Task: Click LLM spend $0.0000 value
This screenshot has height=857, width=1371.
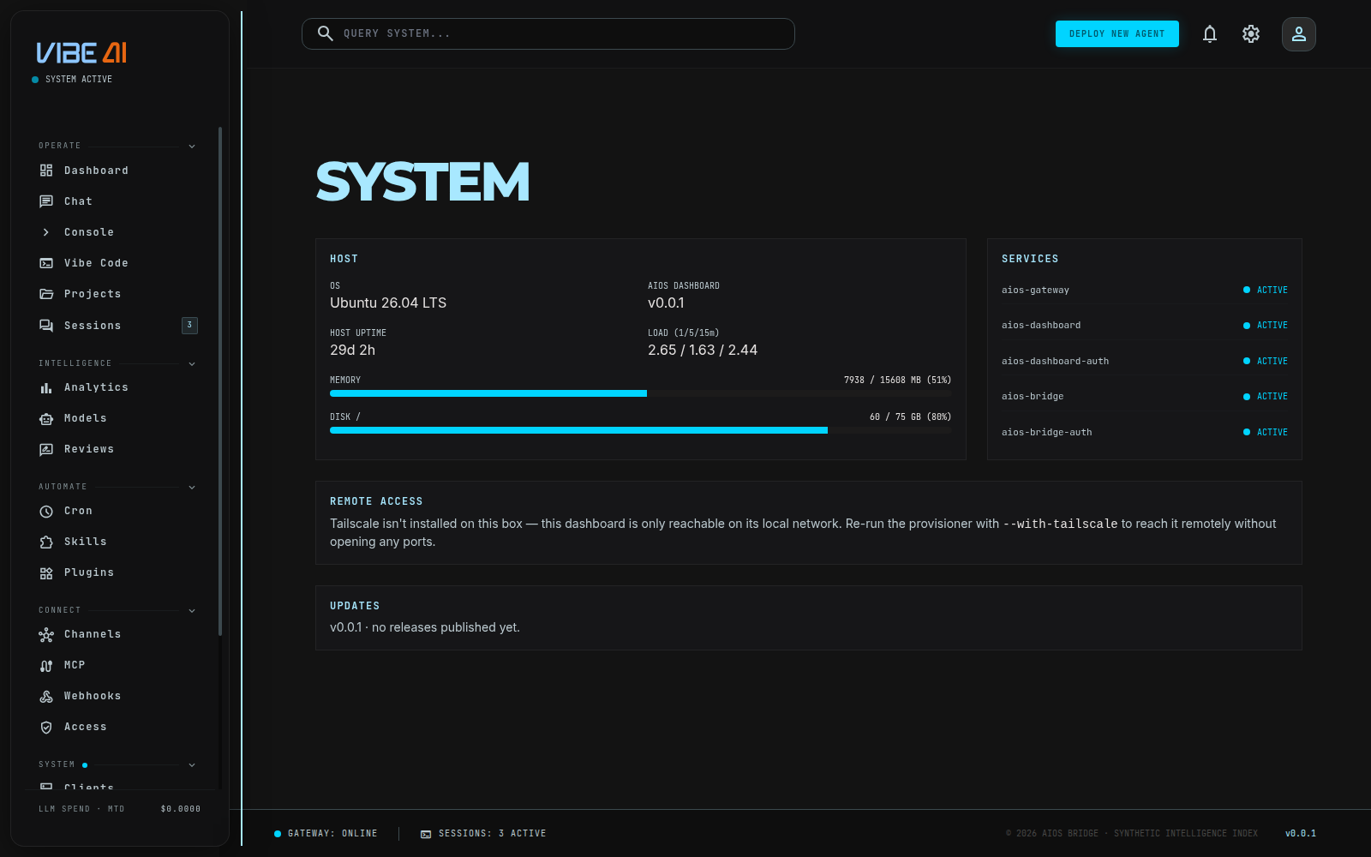Action: [x=181, y=809]
